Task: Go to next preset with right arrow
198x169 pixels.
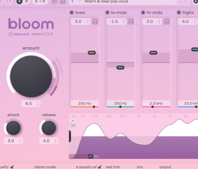Action: coord(80,1)
